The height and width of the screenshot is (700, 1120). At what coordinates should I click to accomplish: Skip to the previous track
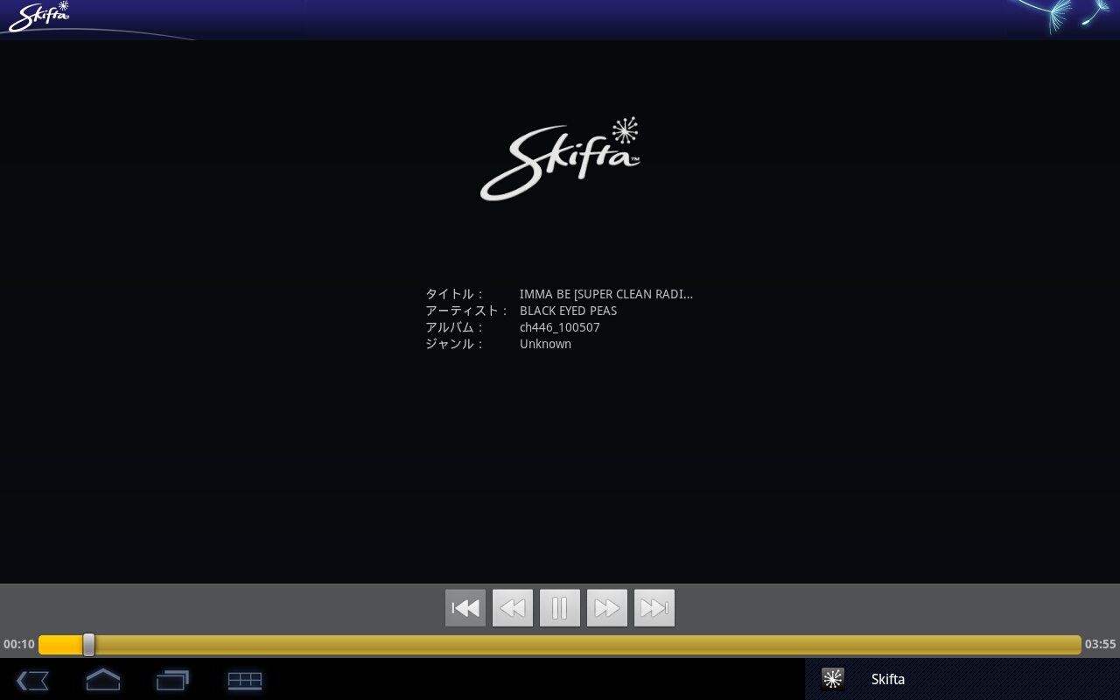(x=465, y=607)
